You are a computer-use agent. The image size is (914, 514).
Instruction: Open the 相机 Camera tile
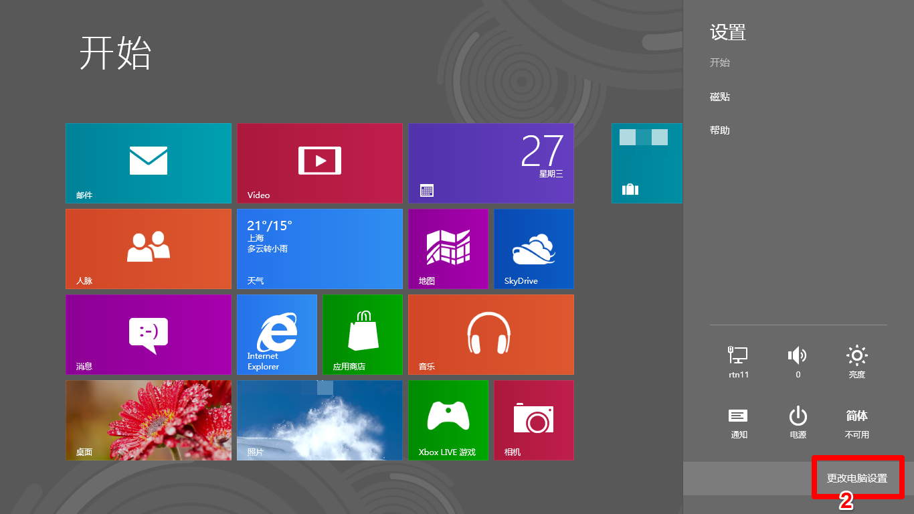pos(533,420)
